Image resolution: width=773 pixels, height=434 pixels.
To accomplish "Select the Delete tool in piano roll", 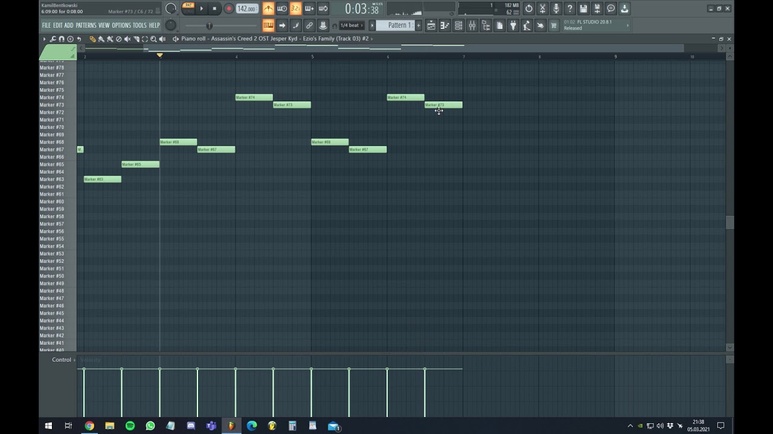I will [118, 39].
